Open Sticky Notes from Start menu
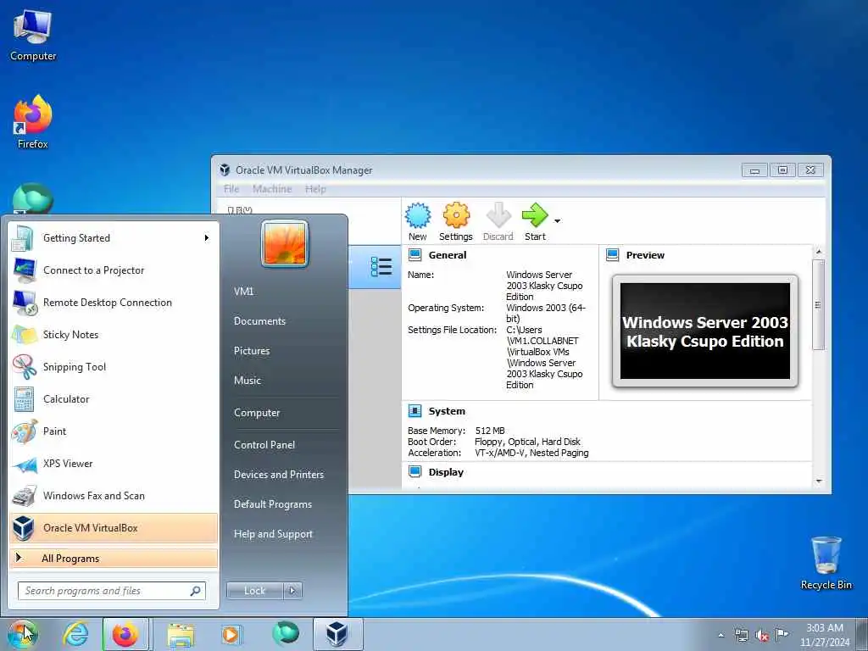This screenshot has width=868, height=651. click(114, 334)
